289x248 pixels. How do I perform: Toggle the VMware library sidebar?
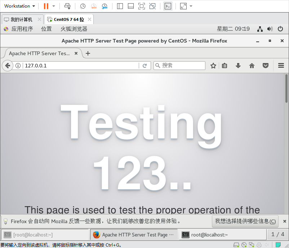120,6
